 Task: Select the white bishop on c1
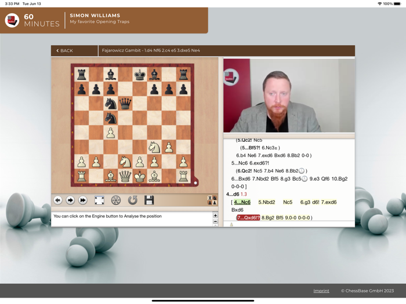coord(111,176)
